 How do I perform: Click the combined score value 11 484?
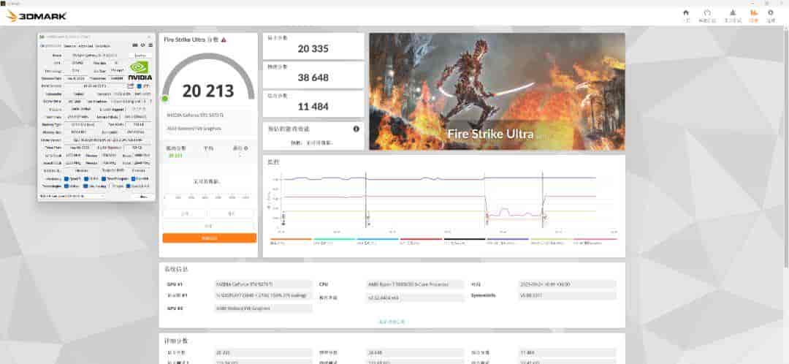click(313, 106)
